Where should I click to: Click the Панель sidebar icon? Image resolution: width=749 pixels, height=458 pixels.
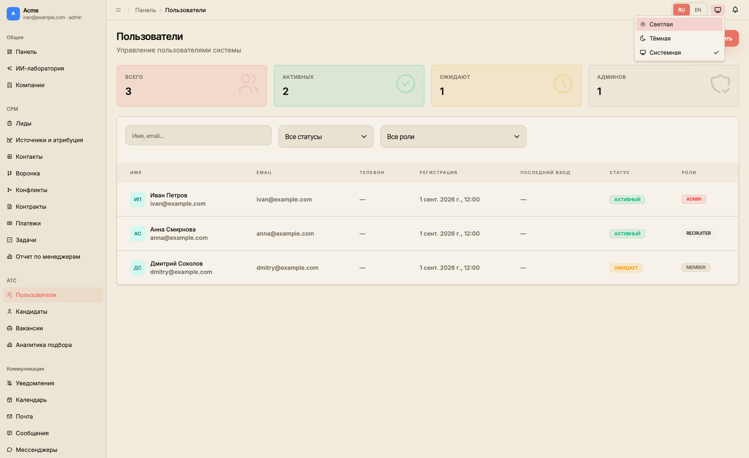[x=10, y=52]
